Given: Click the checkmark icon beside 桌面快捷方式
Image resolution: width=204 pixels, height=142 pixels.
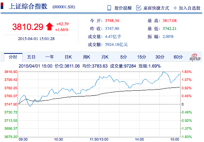Looking at the screenshot, I should pyautogui.click(x=139, y=8).
